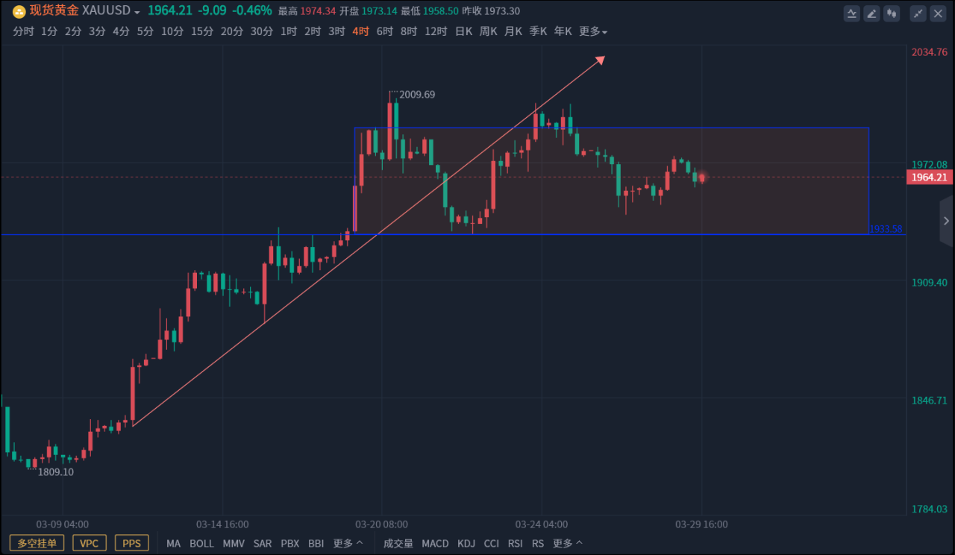Show the MACD sub-chart
The width and height of the screenshot is (955, 555).
click(x=435, y=543)
